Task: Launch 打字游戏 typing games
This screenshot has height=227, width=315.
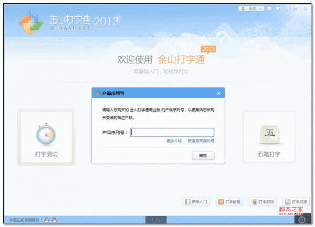Action: [x=263, y=202]
